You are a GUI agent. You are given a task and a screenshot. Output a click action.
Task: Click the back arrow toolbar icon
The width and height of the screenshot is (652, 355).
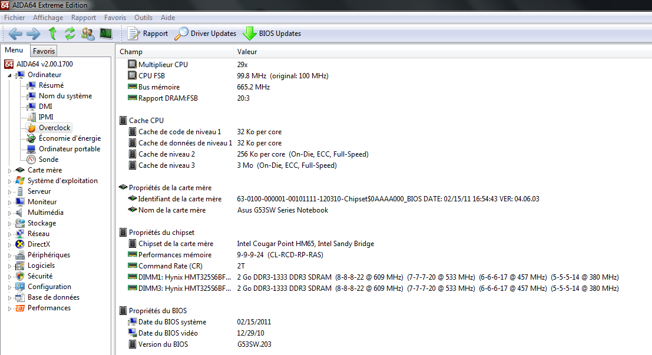tap(15, 34)
